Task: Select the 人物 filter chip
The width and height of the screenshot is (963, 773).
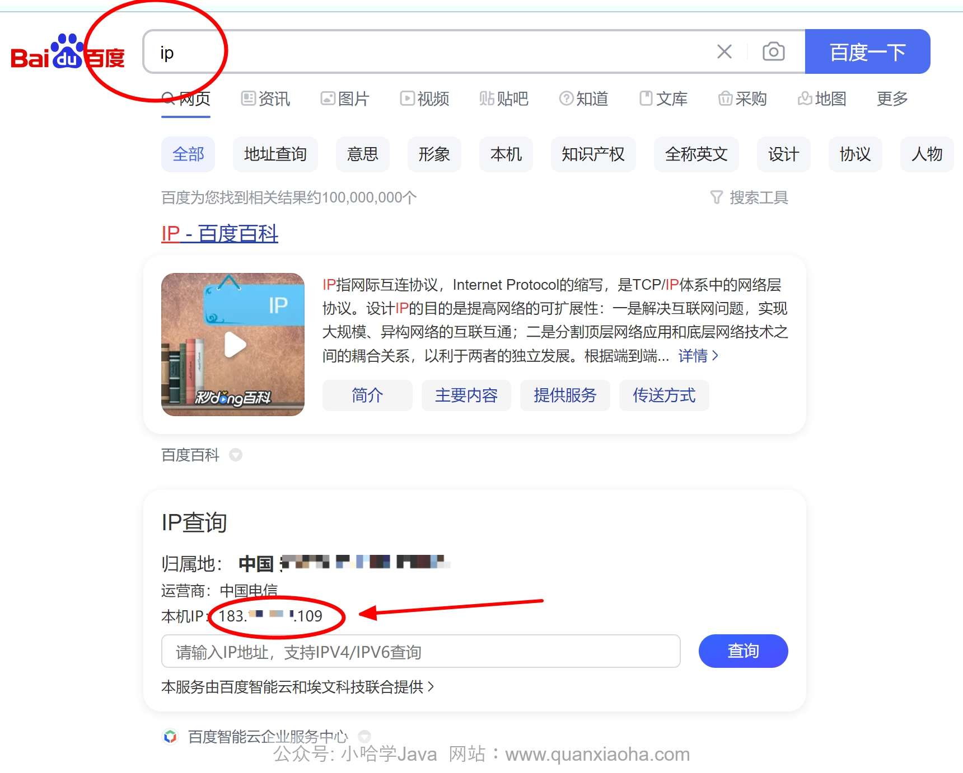Action: click(927, 154)
